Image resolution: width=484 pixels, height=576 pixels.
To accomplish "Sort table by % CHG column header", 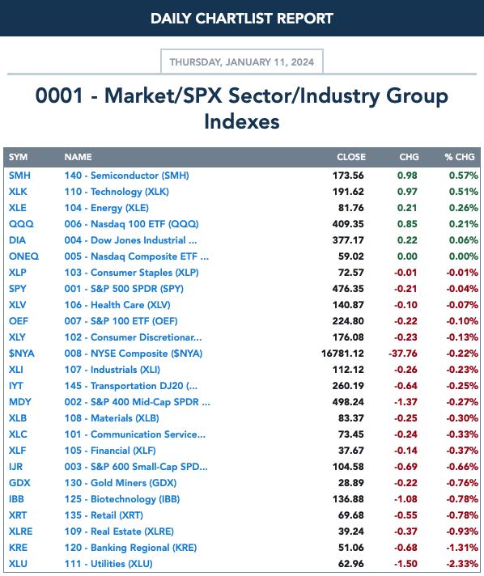I will [460, 157].
